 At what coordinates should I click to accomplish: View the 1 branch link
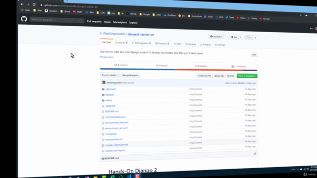pyautogui.click(x=162, y=66)
